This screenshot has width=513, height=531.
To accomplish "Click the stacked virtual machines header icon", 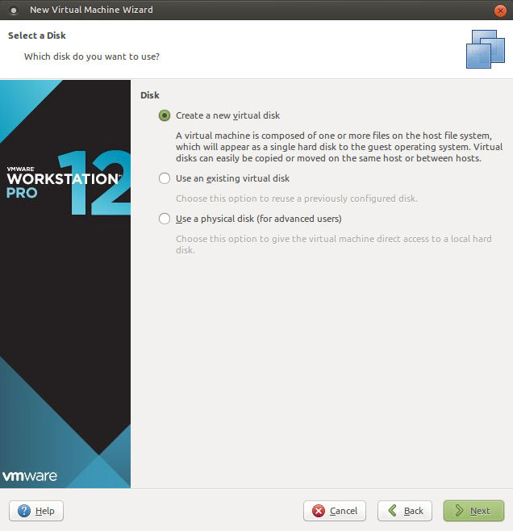I will pos(485,48).
